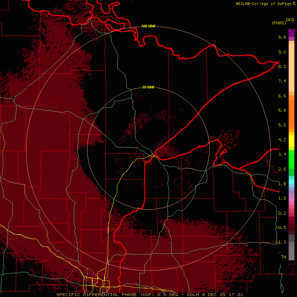Click the 1.8 legend value
The image size is (297, 297).
[x=282, y=184]
